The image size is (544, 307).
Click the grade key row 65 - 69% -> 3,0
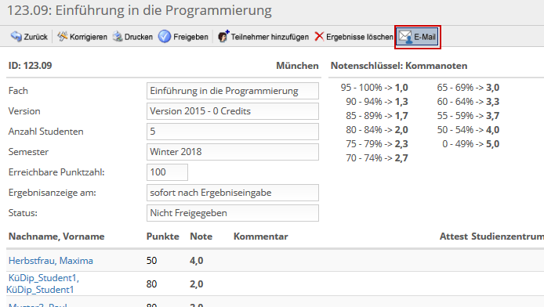click(468, 88)
